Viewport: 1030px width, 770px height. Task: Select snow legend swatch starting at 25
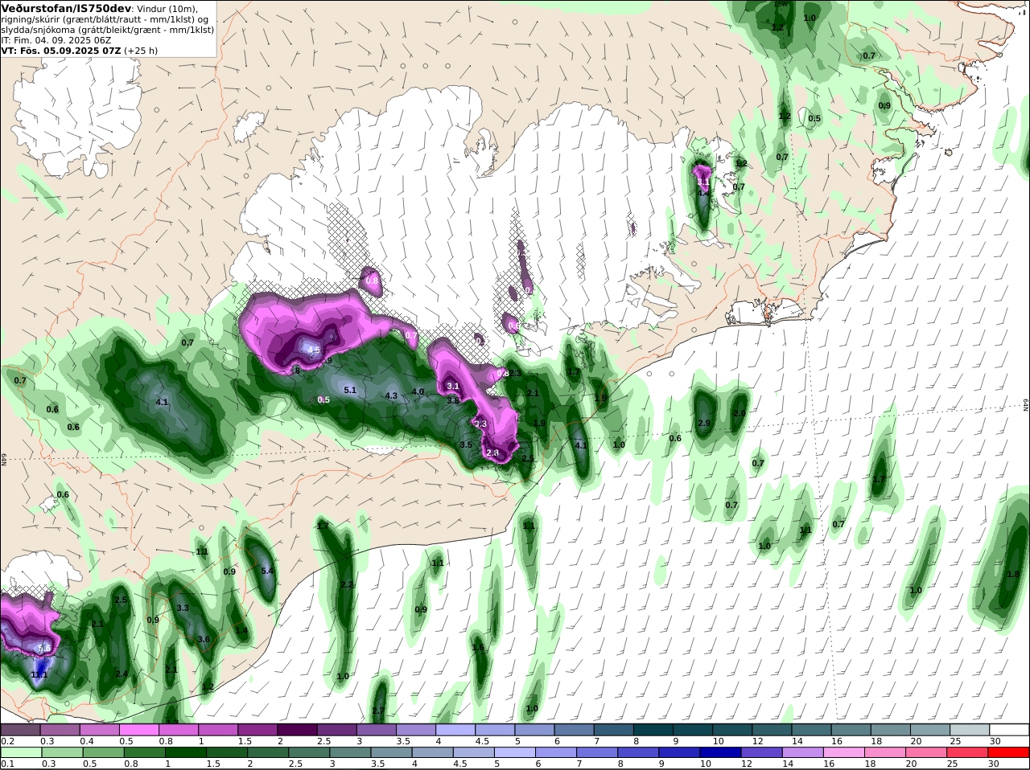coord(969,730)
